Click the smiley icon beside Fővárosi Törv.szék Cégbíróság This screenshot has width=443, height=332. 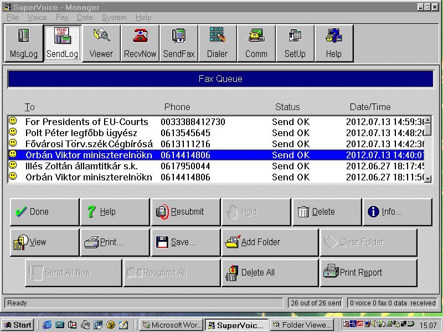pos(13,143)
